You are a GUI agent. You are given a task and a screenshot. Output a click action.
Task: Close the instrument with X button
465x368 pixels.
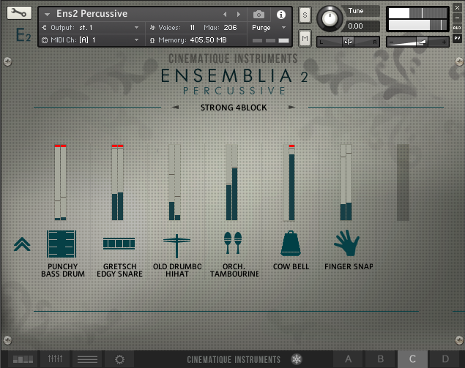pos(457,8)
